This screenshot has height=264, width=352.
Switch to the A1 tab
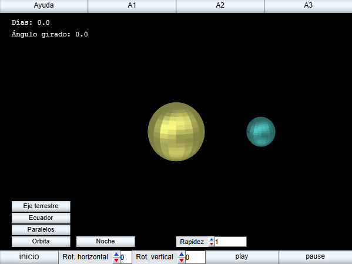click(132, 6)
